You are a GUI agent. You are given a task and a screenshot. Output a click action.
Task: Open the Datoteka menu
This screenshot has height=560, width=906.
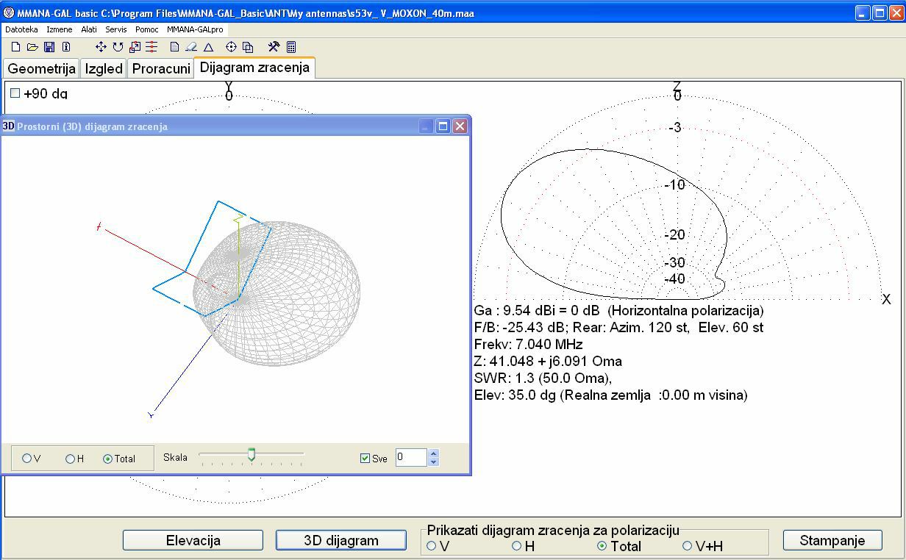[x=21, y=29]
